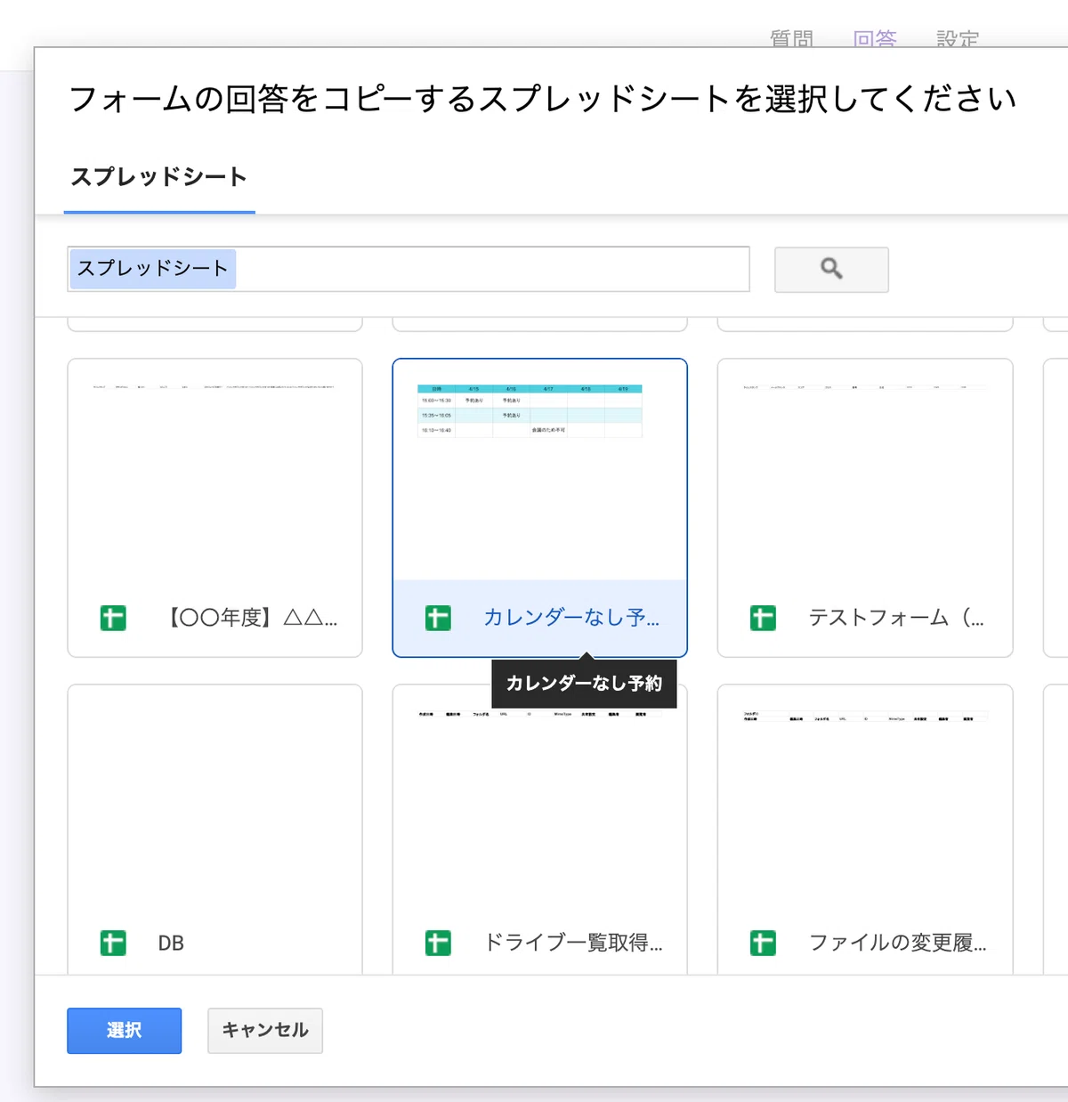
Task: Click Sheets icon beside テストフォーム file
Action: [763, 618]
